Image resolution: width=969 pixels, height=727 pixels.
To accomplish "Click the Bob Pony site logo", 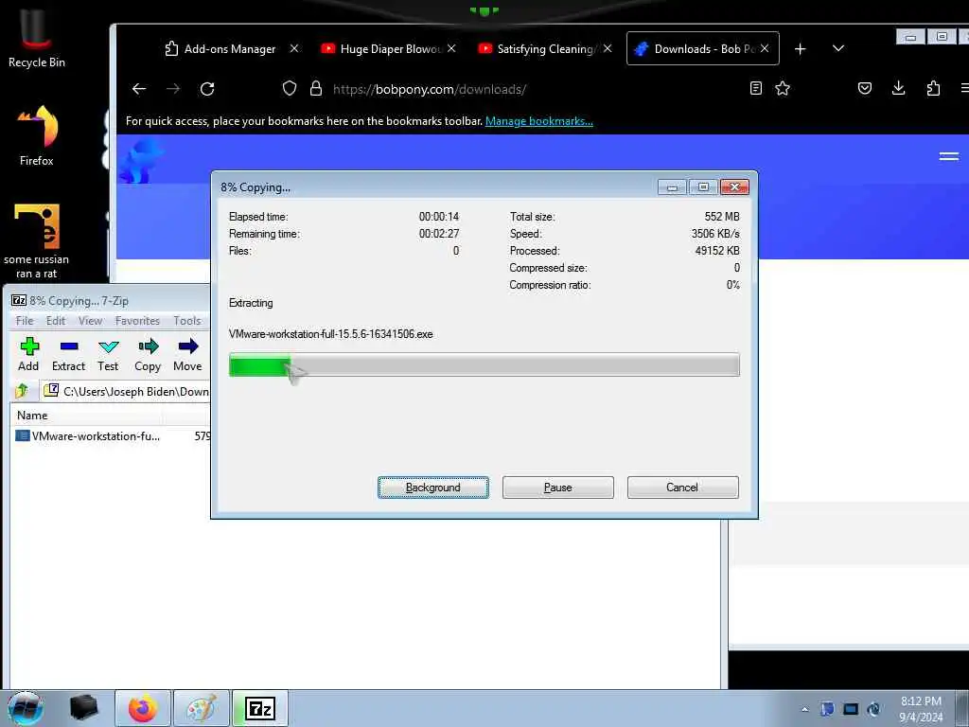I will pos(140,161).
